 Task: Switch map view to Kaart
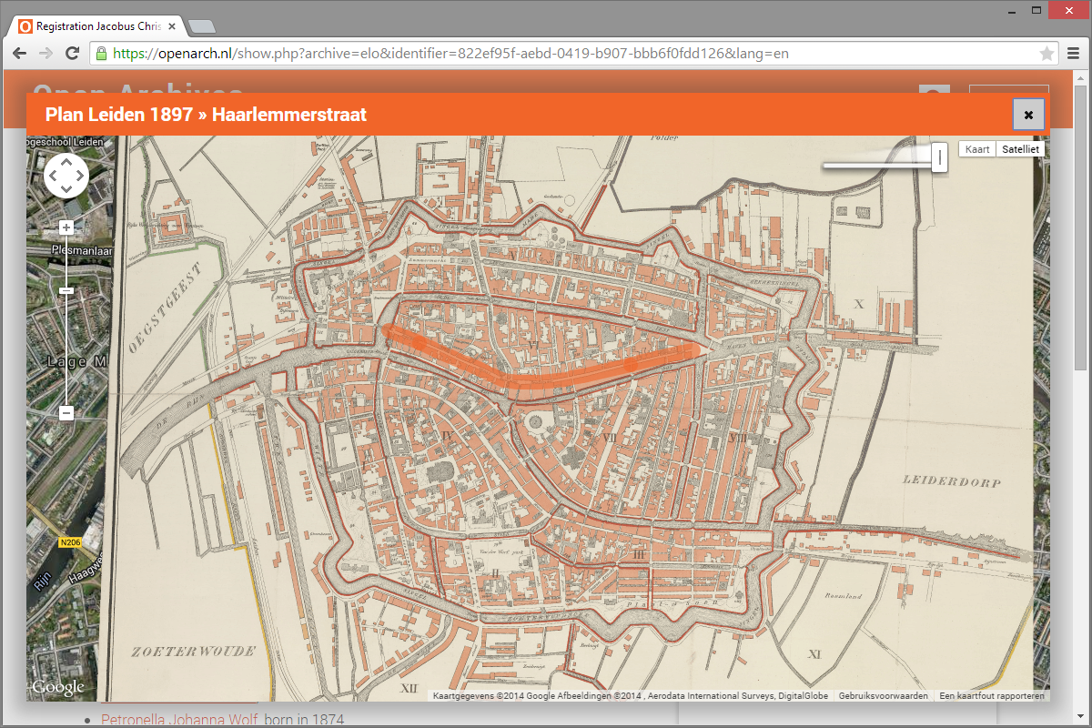coord(977,149)
